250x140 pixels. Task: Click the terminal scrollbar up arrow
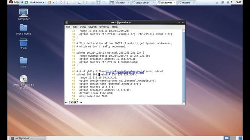pos(184,30)
